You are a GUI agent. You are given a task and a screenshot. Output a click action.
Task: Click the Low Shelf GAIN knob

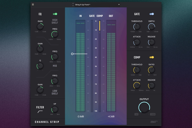[x=40, y=90]
